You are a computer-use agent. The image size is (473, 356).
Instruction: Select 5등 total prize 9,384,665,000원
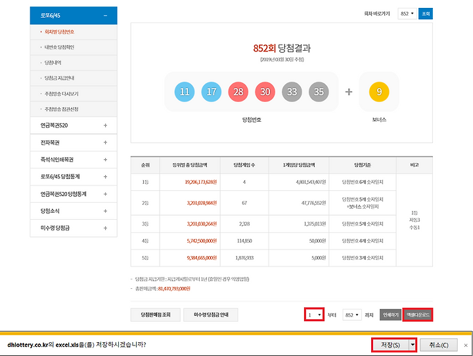click(202, 258)
